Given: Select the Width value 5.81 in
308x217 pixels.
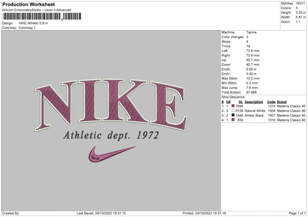Looking at the screenshot, I should click(x=300, y=17).
